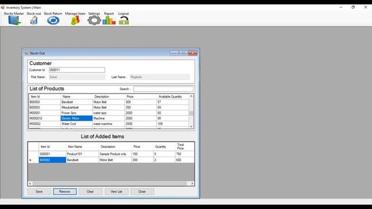Viewport: 372px width, 209px height.
Task: Open the View List button
Action: click(116, 192)
